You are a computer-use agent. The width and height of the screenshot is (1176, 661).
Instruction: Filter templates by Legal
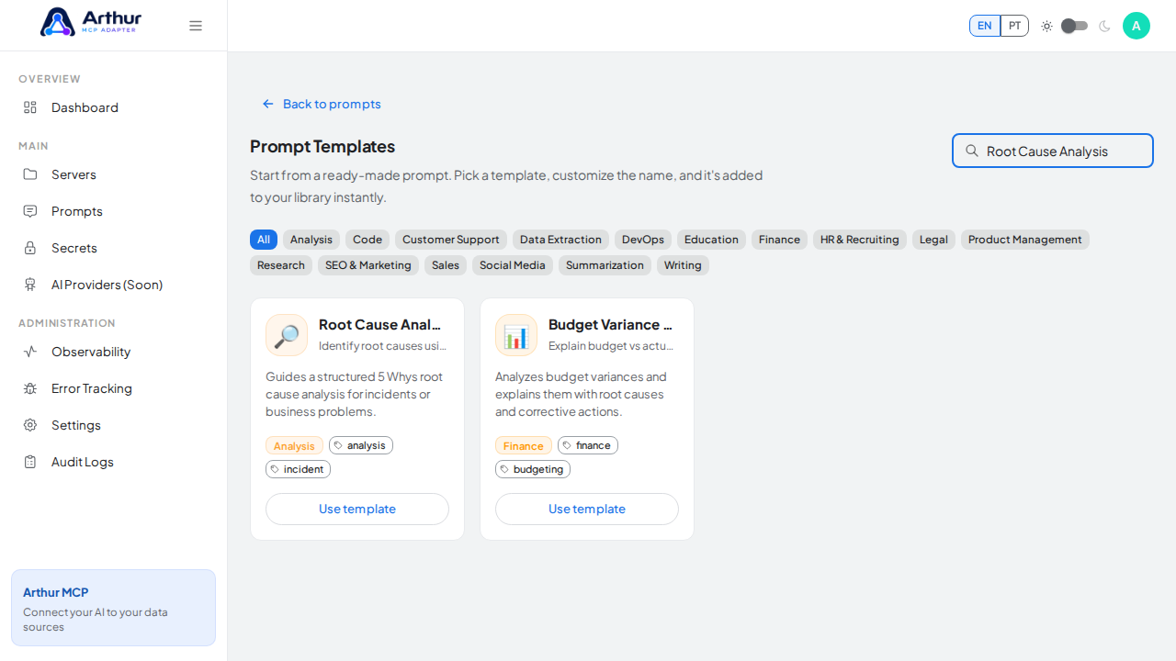point(933,240)
